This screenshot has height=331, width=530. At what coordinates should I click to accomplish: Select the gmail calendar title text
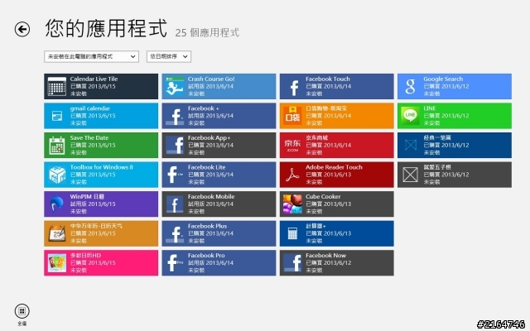tap(90, 108)
